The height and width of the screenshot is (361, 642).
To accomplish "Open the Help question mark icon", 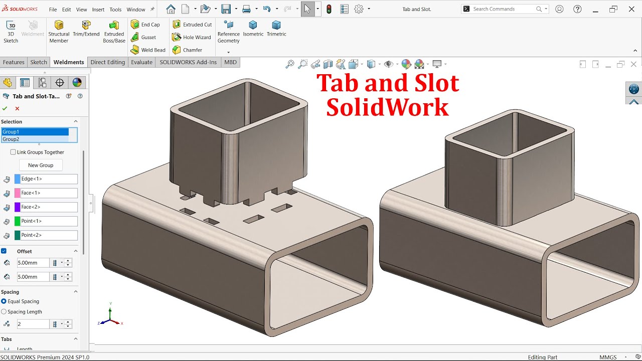I will click(577, 9).
